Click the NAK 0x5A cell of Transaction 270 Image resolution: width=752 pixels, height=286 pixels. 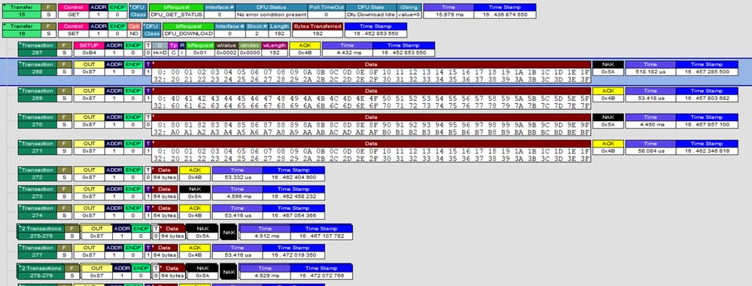[x=607, y=121]
